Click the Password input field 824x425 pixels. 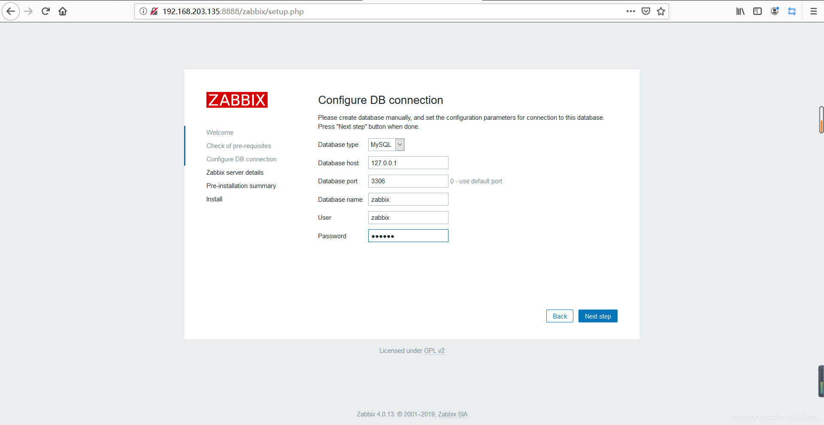pos(408,236)
